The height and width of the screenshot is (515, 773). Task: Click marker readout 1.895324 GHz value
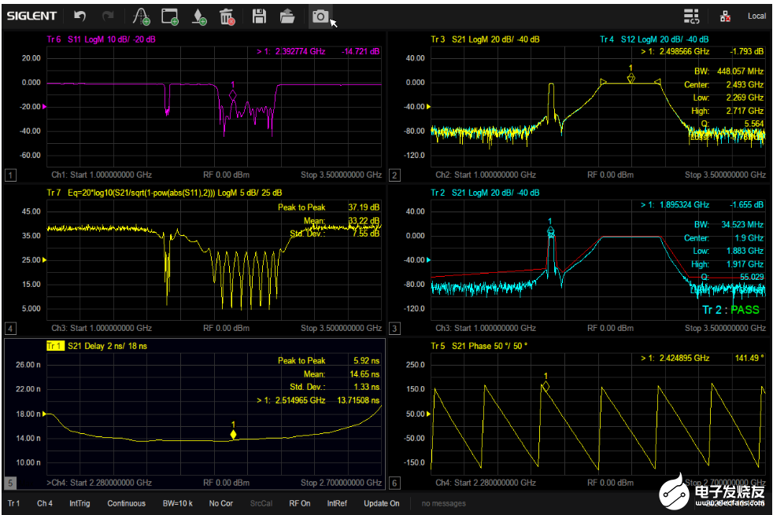pos(684,204)
